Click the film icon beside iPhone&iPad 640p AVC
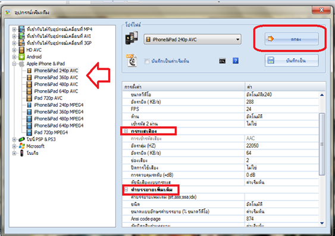 (x=29, y=91)
